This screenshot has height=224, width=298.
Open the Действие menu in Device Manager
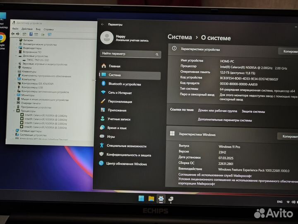tap(27, 29)
